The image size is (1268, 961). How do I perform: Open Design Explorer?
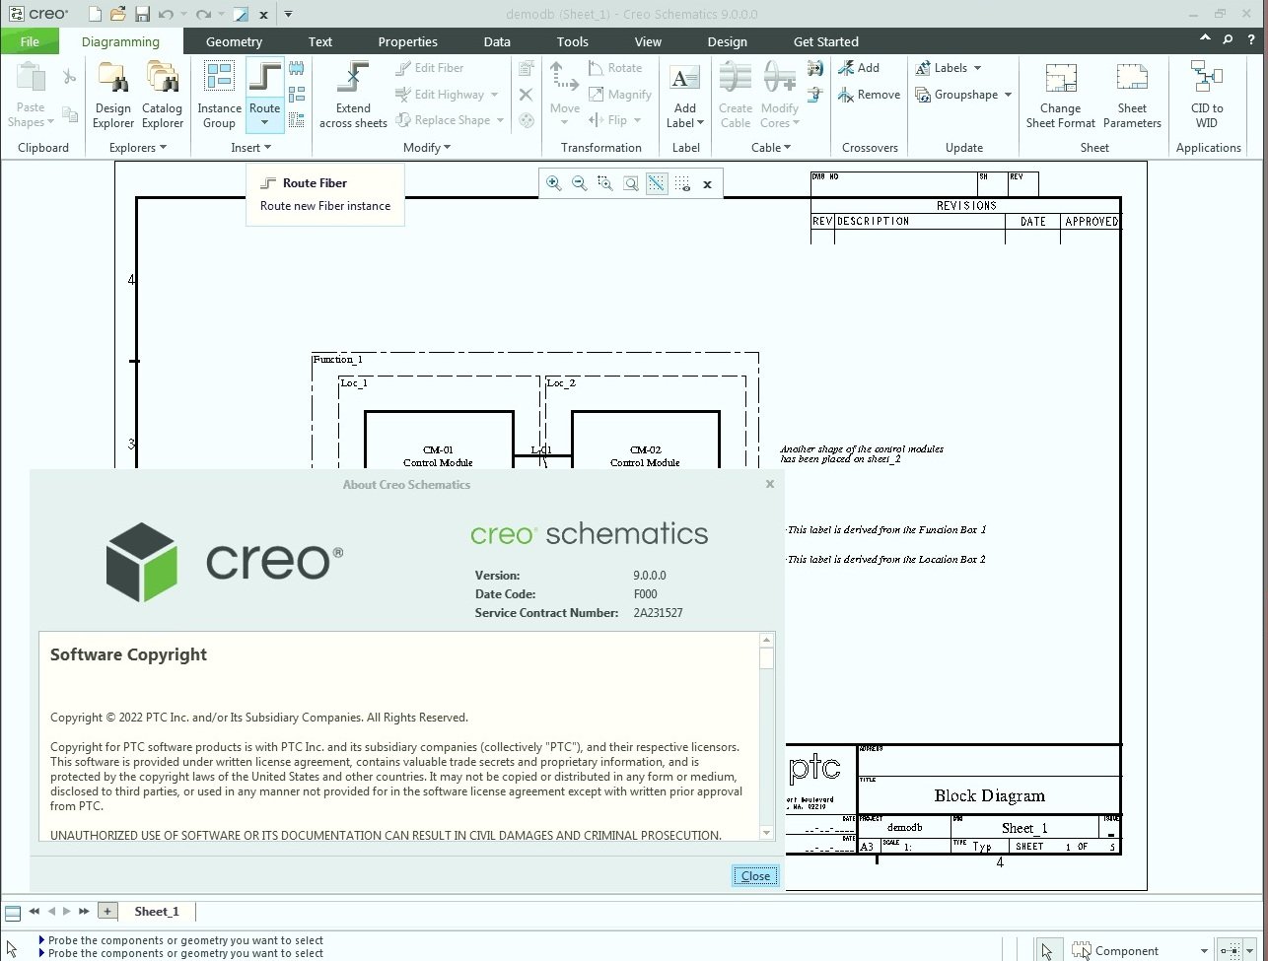(x=113, y=95)
